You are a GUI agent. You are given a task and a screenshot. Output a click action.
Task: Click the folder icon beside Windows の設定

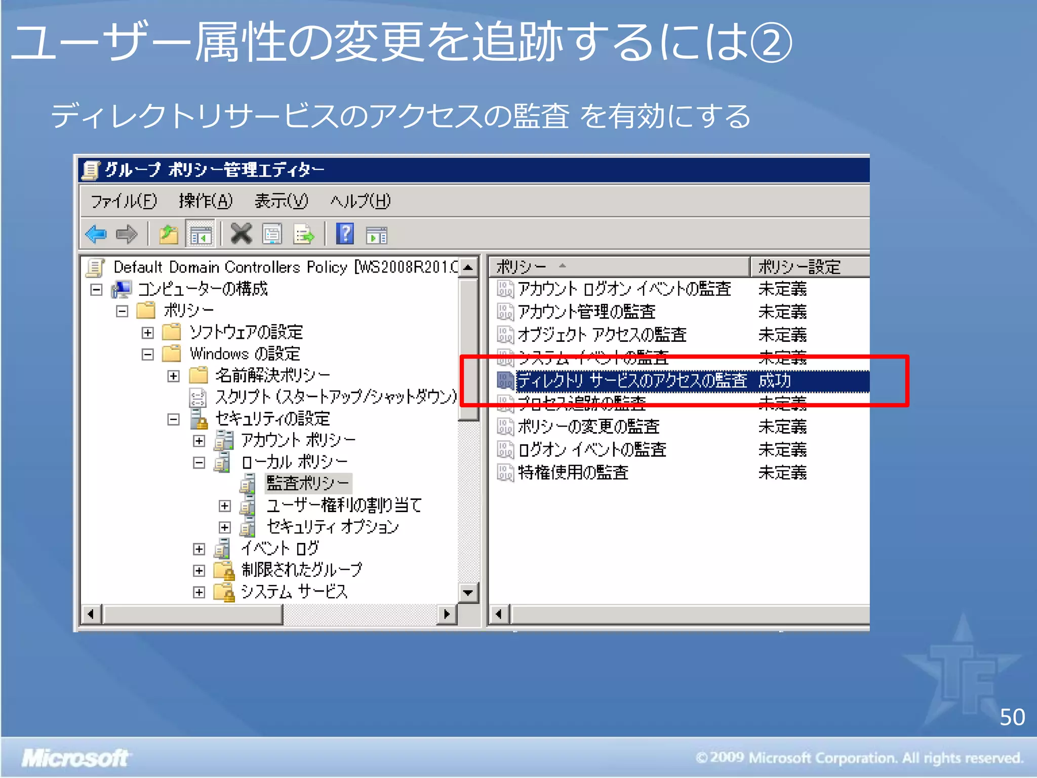click(172, 353)
